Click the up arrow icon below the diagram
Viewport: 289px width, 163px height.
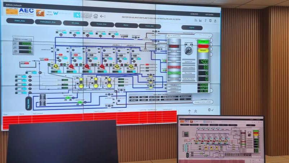190,111
